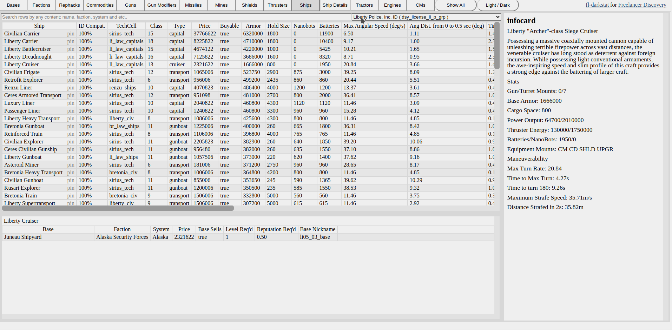Open the Bases tab
The height and width of the screenshot is (330, 672).
click(x=13, y=5)
